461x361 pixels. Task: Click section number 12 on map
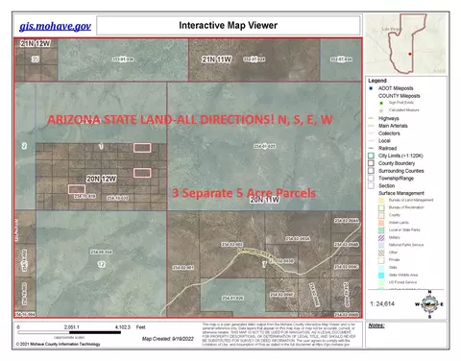(x=101, y=265)
